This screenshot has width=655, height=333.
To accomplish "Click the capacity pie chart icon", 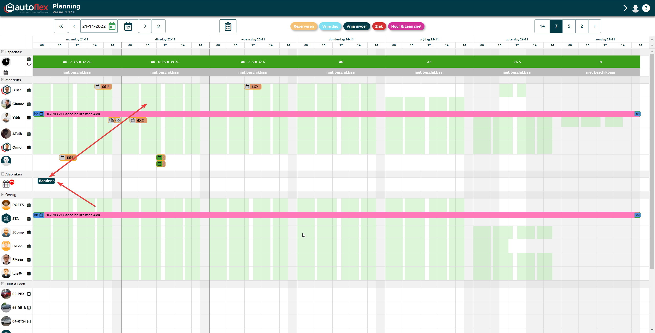I will (x=6, y=62).
